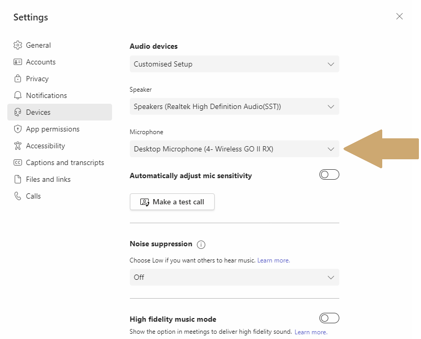Viewport: 421px width, 339px height.
Task: Click the Accessibility figure icon
Action: tap(18, 146)
